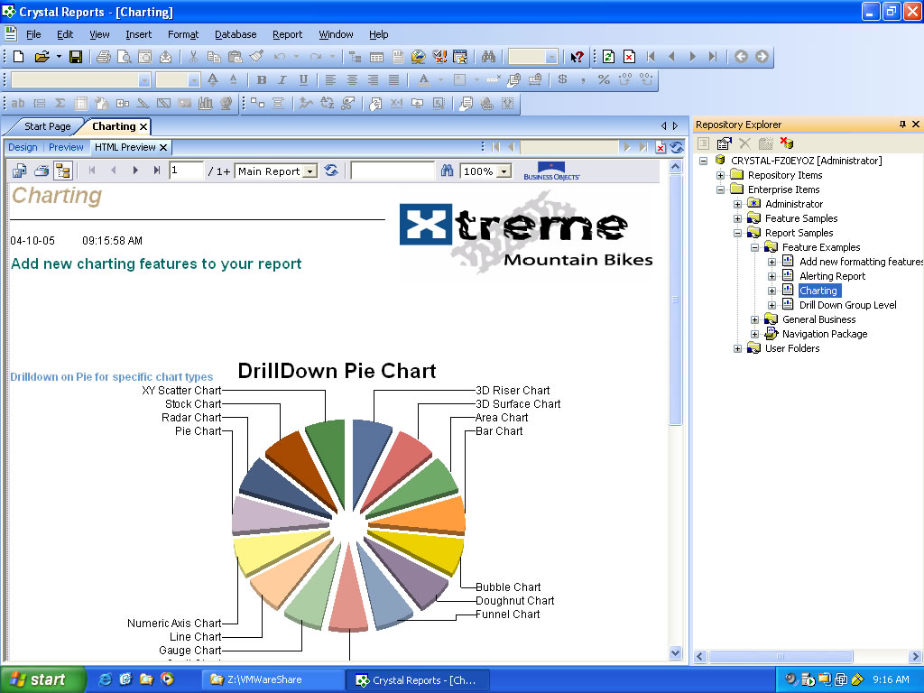Viewport: 924px width, 693px height.
Task: Toggle Align Left
Action: [x=330, y=79]
